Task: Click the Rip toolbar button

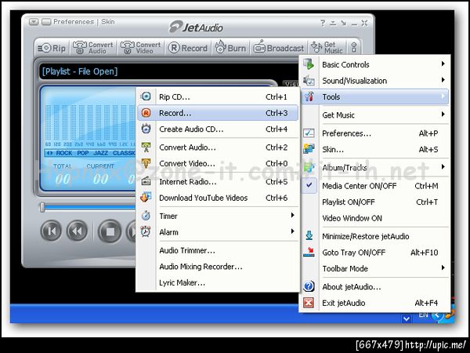Action: pyautogui.click(x=52, y=48)
